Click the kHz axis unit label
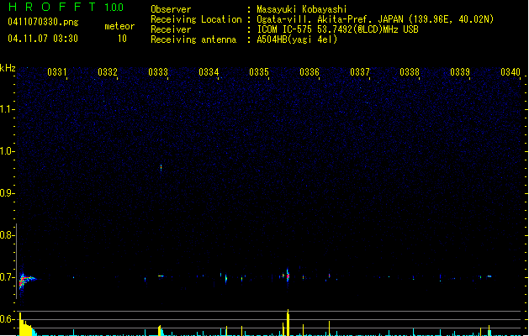The height and width of the screenshot is (336, 529). point(8,68)
